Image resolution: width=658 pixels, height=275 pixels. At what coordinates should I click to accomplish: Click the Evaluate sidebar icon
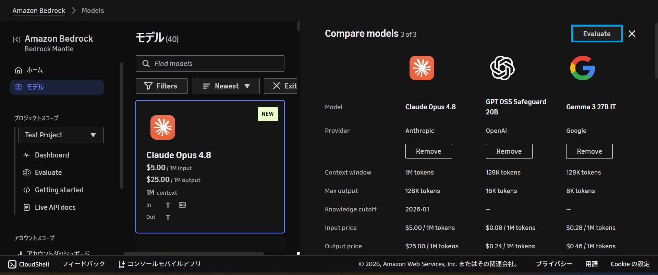click(27, 173)
